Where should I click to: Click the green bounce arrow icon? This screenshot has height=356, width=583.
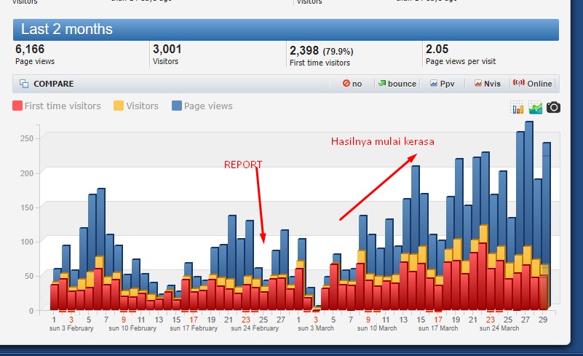point(382,83)
